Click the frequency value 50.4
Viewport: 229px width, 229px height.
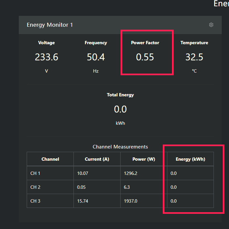point(96,57)
